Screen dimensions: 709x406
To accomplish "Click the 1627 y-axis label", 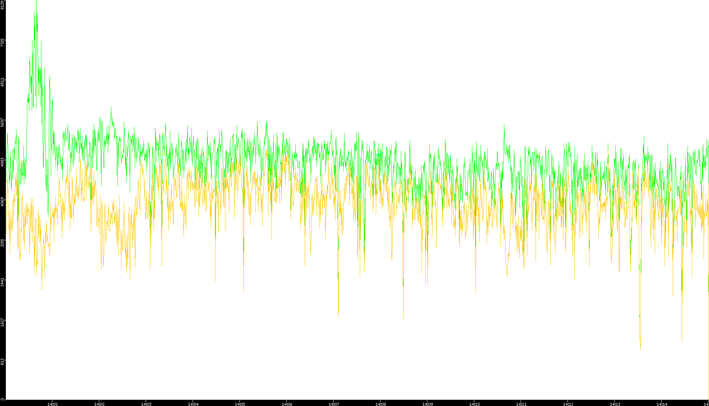I will click(2, 322).
